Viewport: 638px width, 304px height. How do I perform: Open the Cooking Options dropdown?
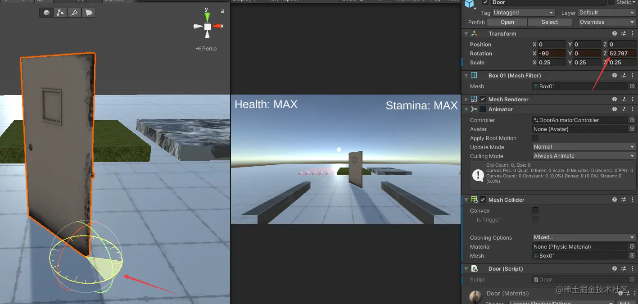pos(584,237)
